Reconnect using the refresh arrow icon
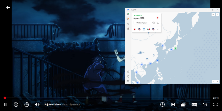This screenshot has height=111, width=222. [158, 23]
